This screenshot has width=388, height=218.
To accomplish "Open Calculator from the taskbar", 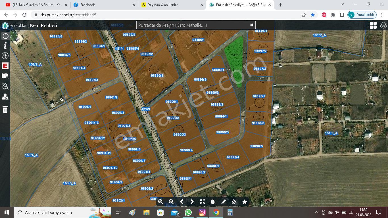I will pos(230,212).
